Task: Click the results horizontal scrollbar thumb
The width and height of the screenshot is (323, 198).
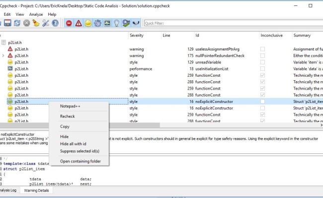Action: pos(80,125)
